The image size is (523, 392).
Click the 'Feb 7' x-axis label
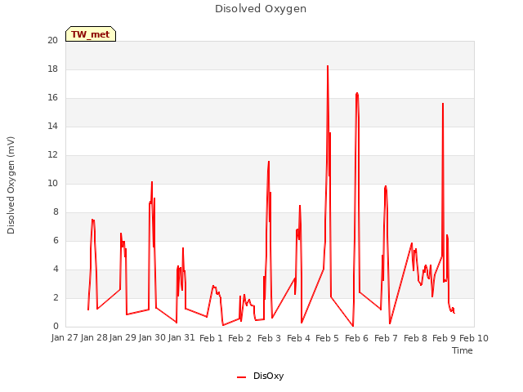[x=386, y=338]
